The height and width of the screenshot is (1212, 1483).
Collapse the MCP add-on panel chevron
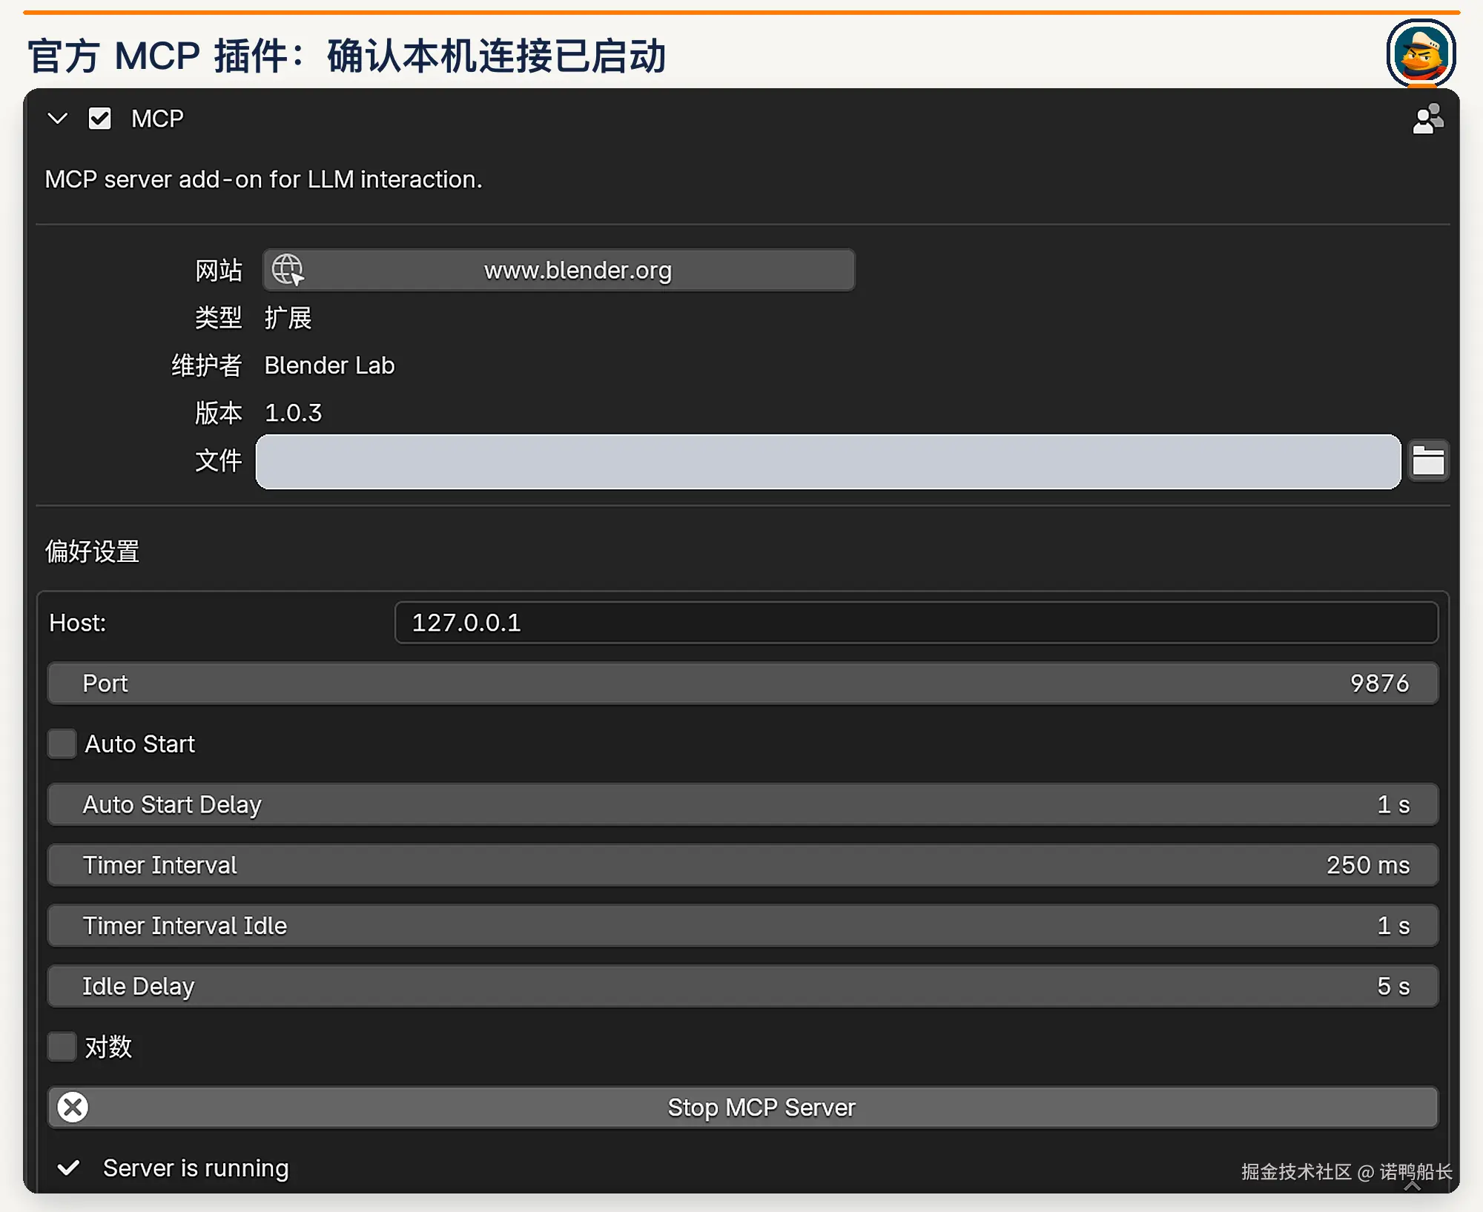pyautogui.click(x=57, y=119)
